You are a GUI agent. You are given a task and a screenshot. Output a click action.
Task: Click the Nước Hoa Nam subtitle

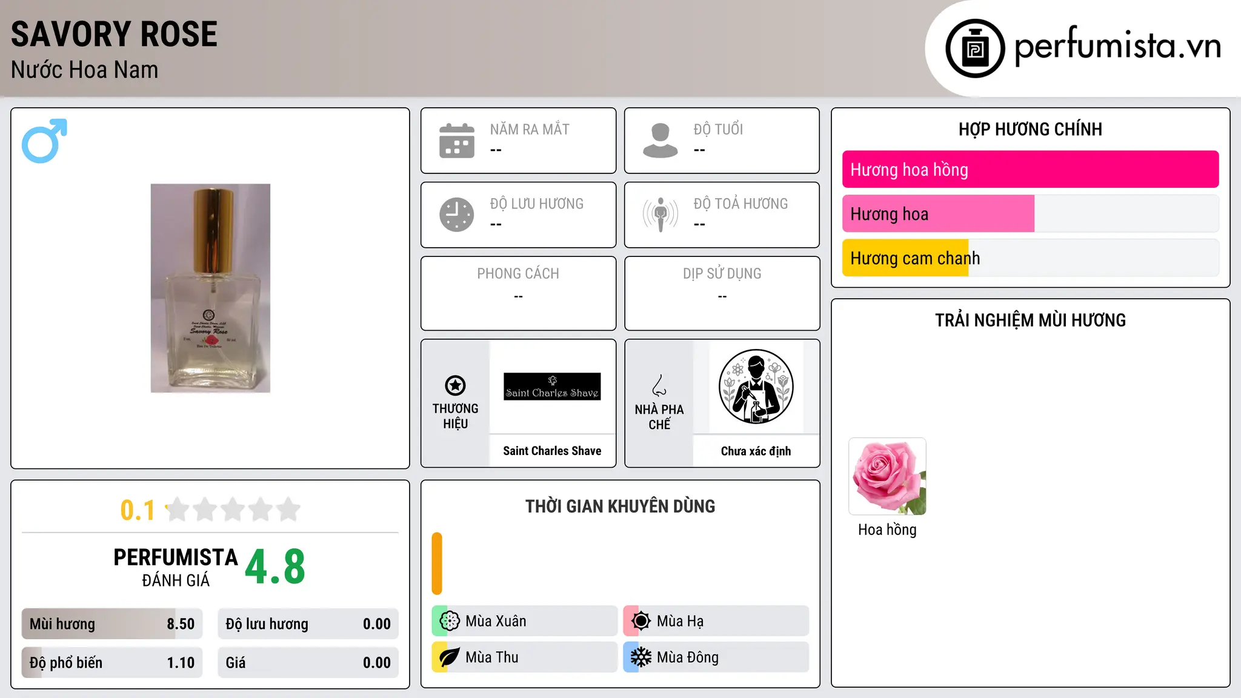click(85, 70)
